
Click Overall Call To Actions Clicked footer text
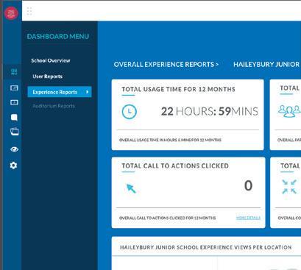168,218
